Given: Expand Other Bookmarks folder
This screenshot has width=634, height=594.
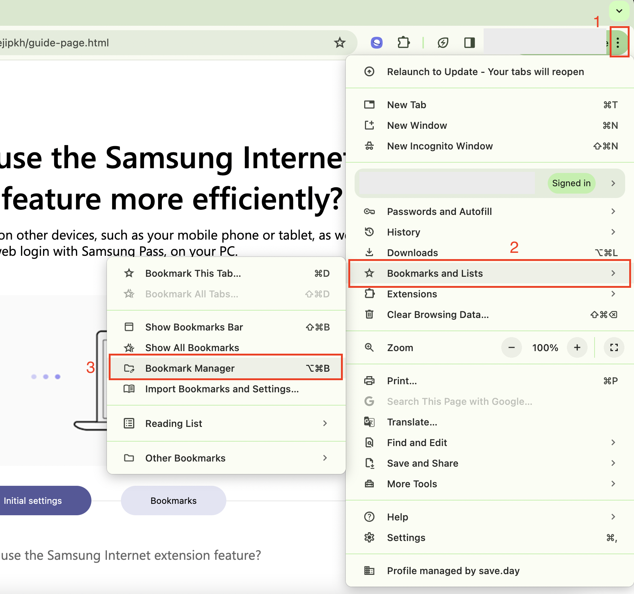Looking at the screenshot, I should [226, 458].
